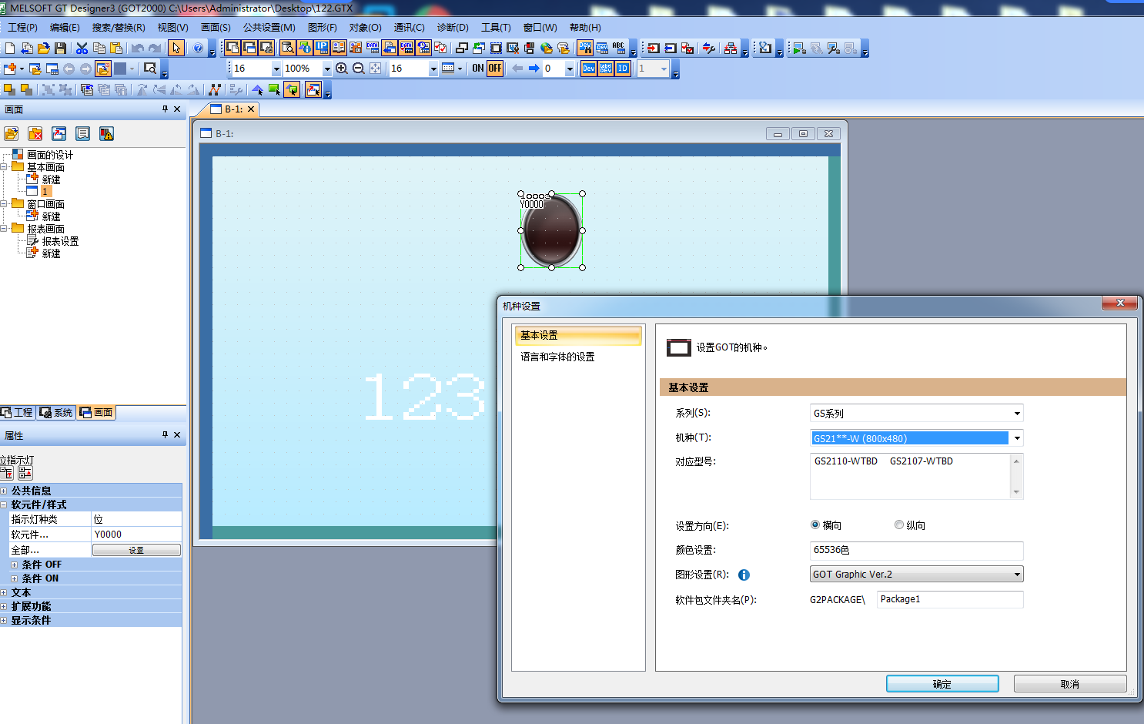Switch display to the ON state
Image resolution: width=1144 pixels, height=724 pixels.
[477, 69]
